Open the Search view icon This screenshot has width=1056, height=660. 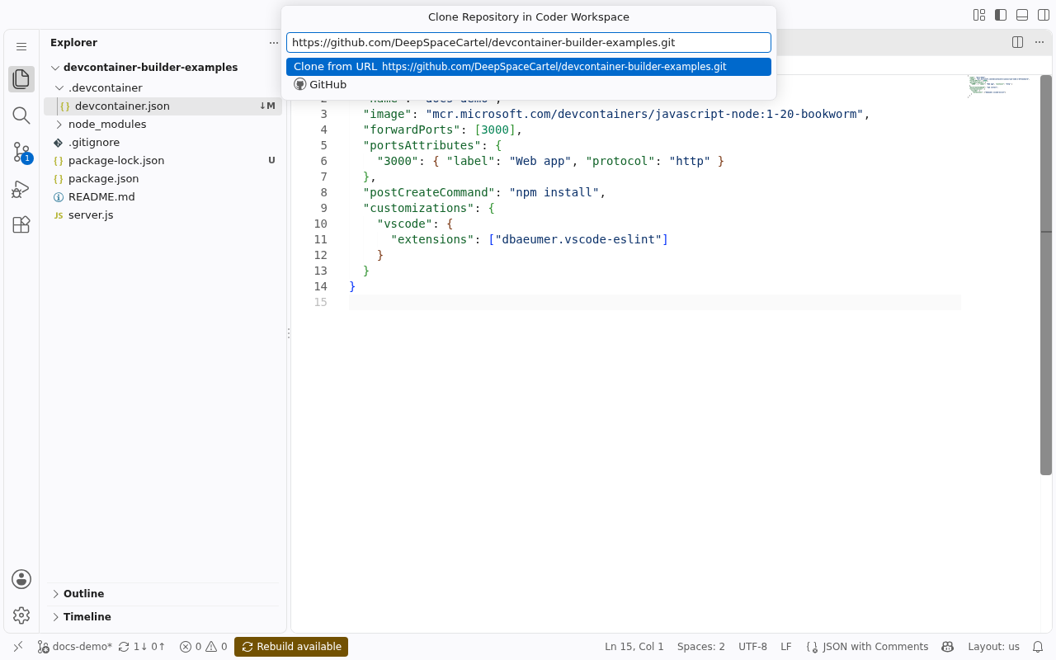click(21, 115)
